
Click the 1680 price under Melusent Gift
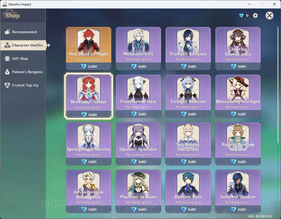[142, 67]
